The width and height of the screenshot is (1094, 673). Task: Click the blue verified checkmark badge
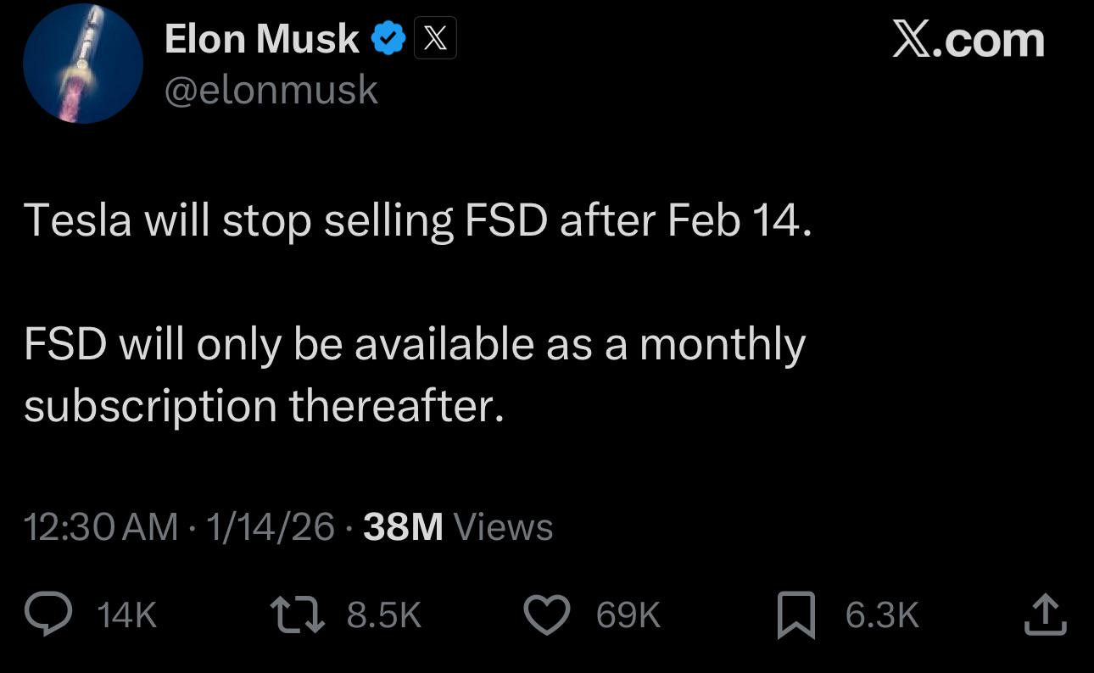click(x=388, y=39)
